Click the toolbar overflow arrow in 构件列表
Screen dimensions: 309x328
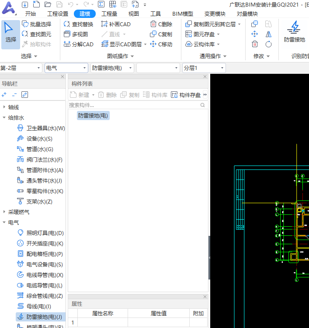pyautogui.click(x=205, y=95)
